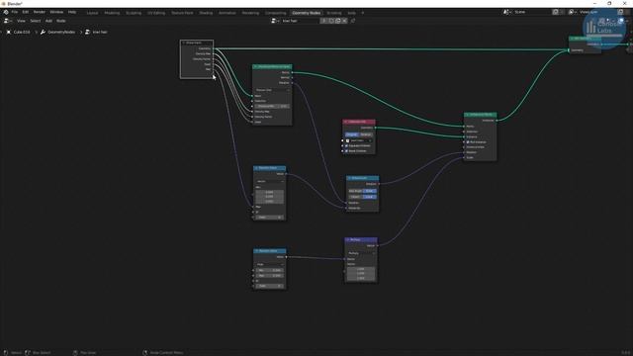Open the collection selector in Collection Info node
The height and width of the screenshot is (356, 633).
[x=359, y=140]
